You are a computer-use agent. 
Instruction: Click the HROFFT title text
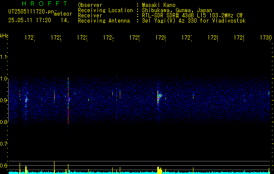[44, 3]
